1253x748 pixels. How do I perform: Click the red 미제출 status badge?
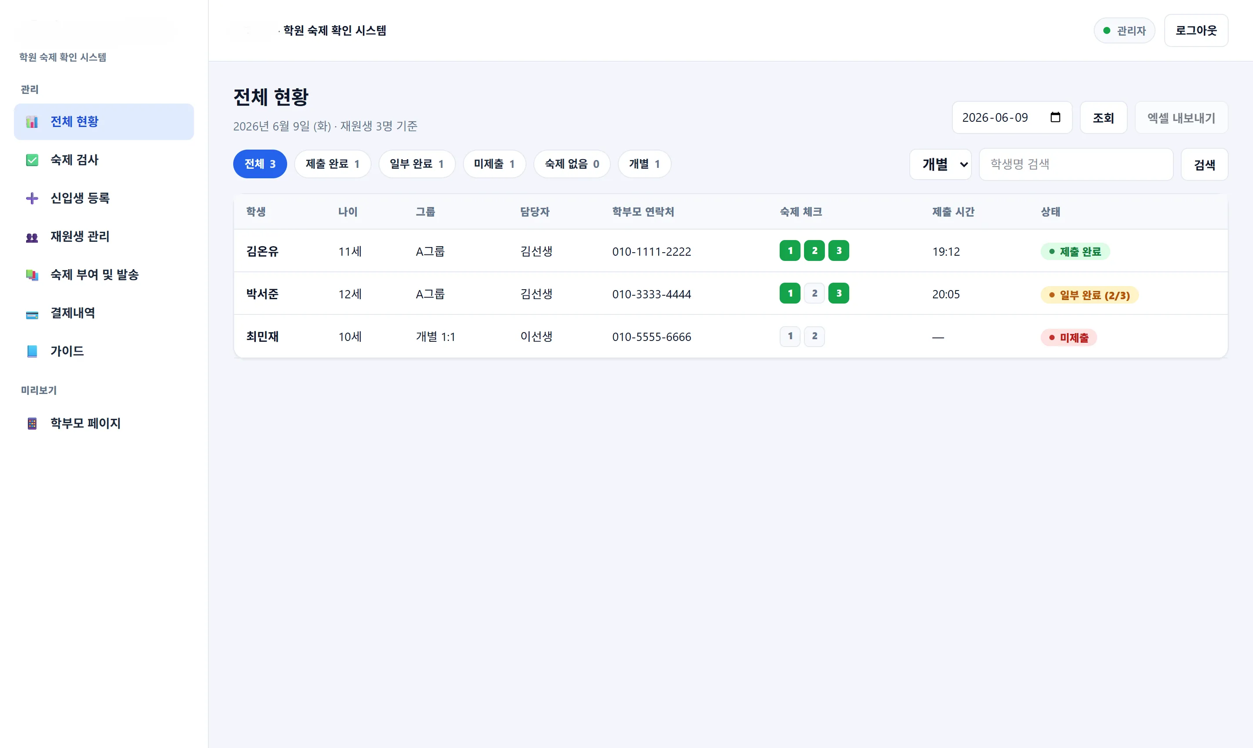click(1069, 338)
